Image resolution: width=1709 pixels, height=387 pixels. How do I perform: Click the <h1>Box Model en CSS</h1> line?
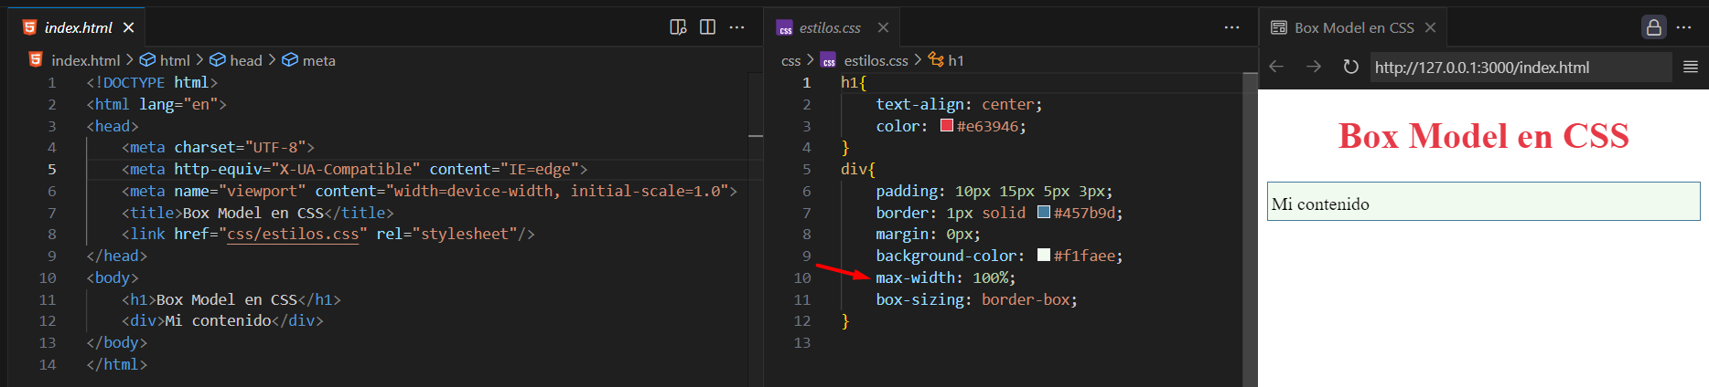(x=231, y=299)
